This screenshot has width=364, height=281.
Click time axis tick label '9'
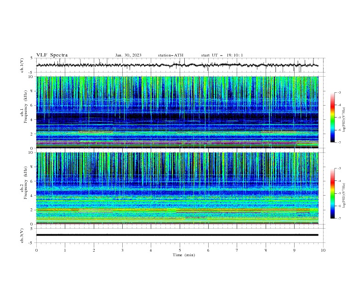pos(294,250)
